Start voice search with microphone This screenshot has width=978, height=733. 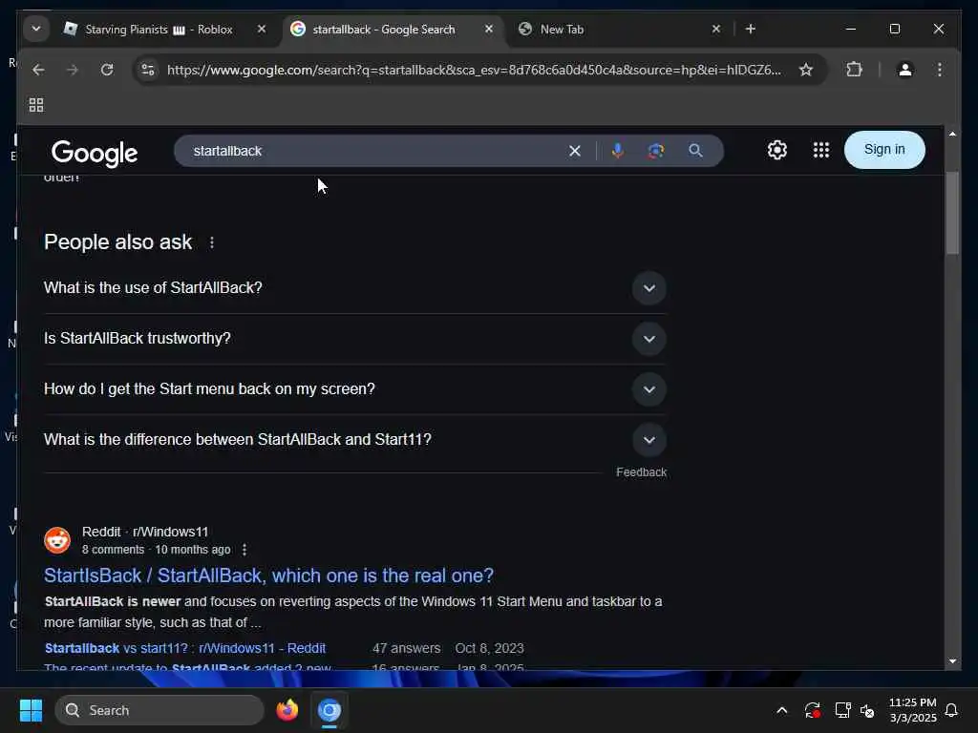pyautogui.click(x=618, y=151)
